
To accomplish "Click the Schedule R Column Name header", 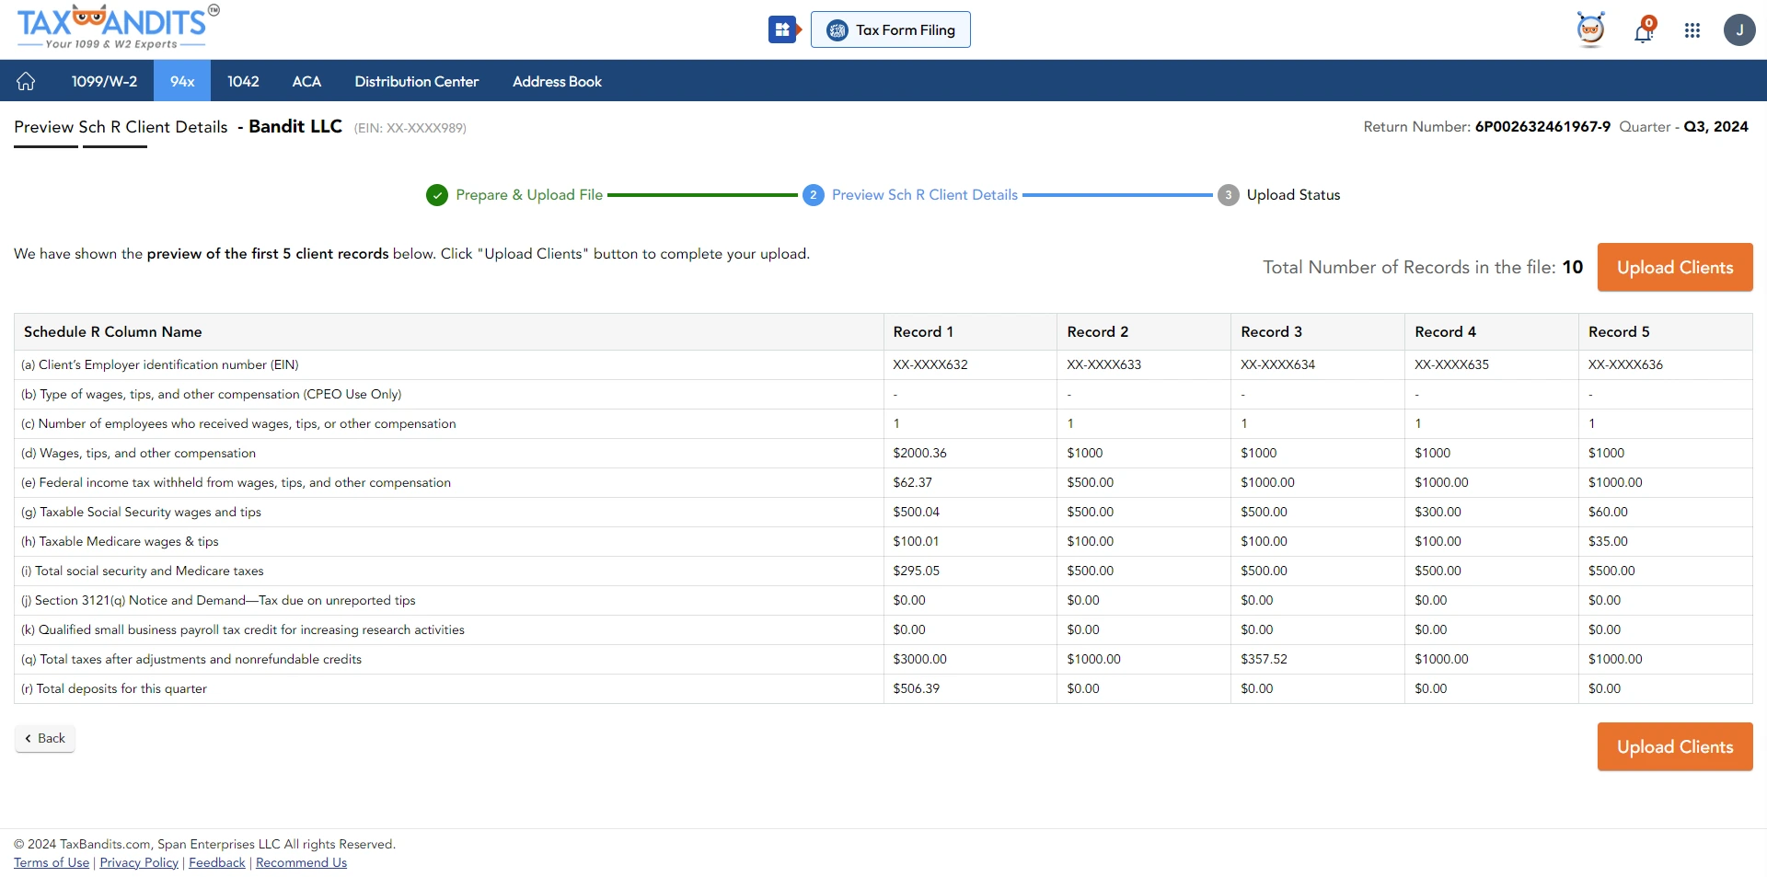I will tap(448, 332).
